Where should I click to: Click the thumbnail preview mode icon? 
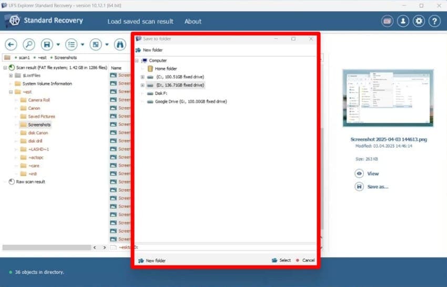point(96,45)
